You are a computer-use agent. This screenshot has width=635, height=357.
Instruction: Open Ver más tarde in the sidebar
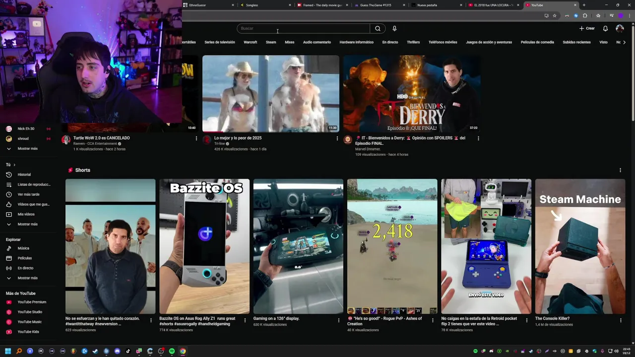tap(28, 194)
